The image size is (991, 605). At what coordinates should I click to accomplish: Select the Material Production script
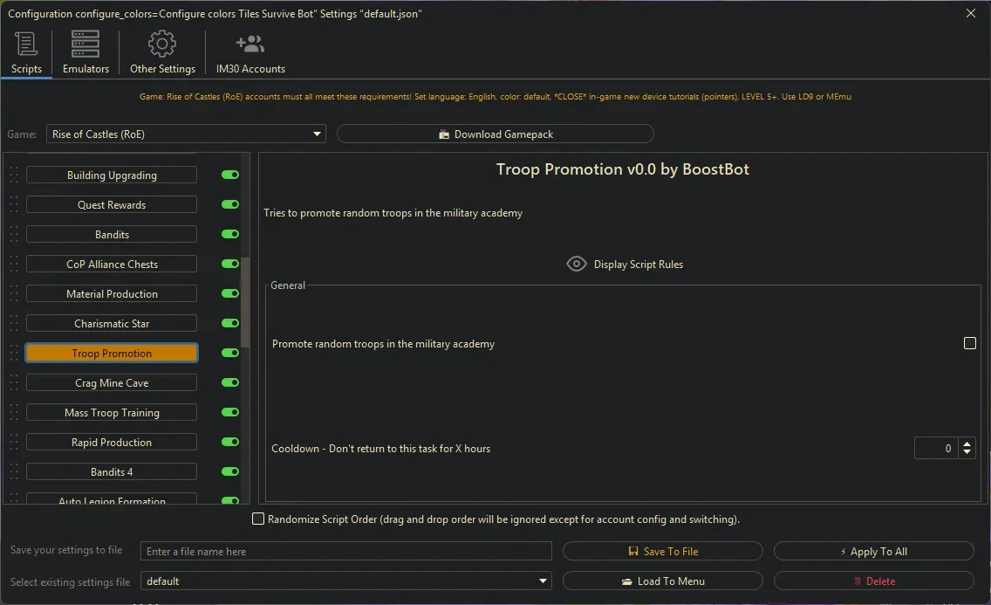tap(112, 294)
